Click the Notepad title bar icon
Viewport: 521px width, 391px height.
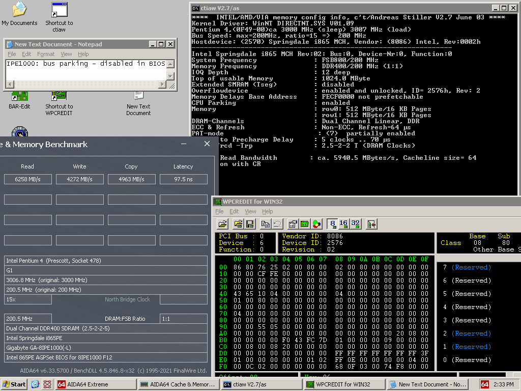10,44
